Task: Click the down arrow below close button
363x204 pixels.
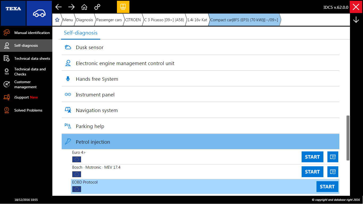Action: pyautogui.click(x=356, y=20)
